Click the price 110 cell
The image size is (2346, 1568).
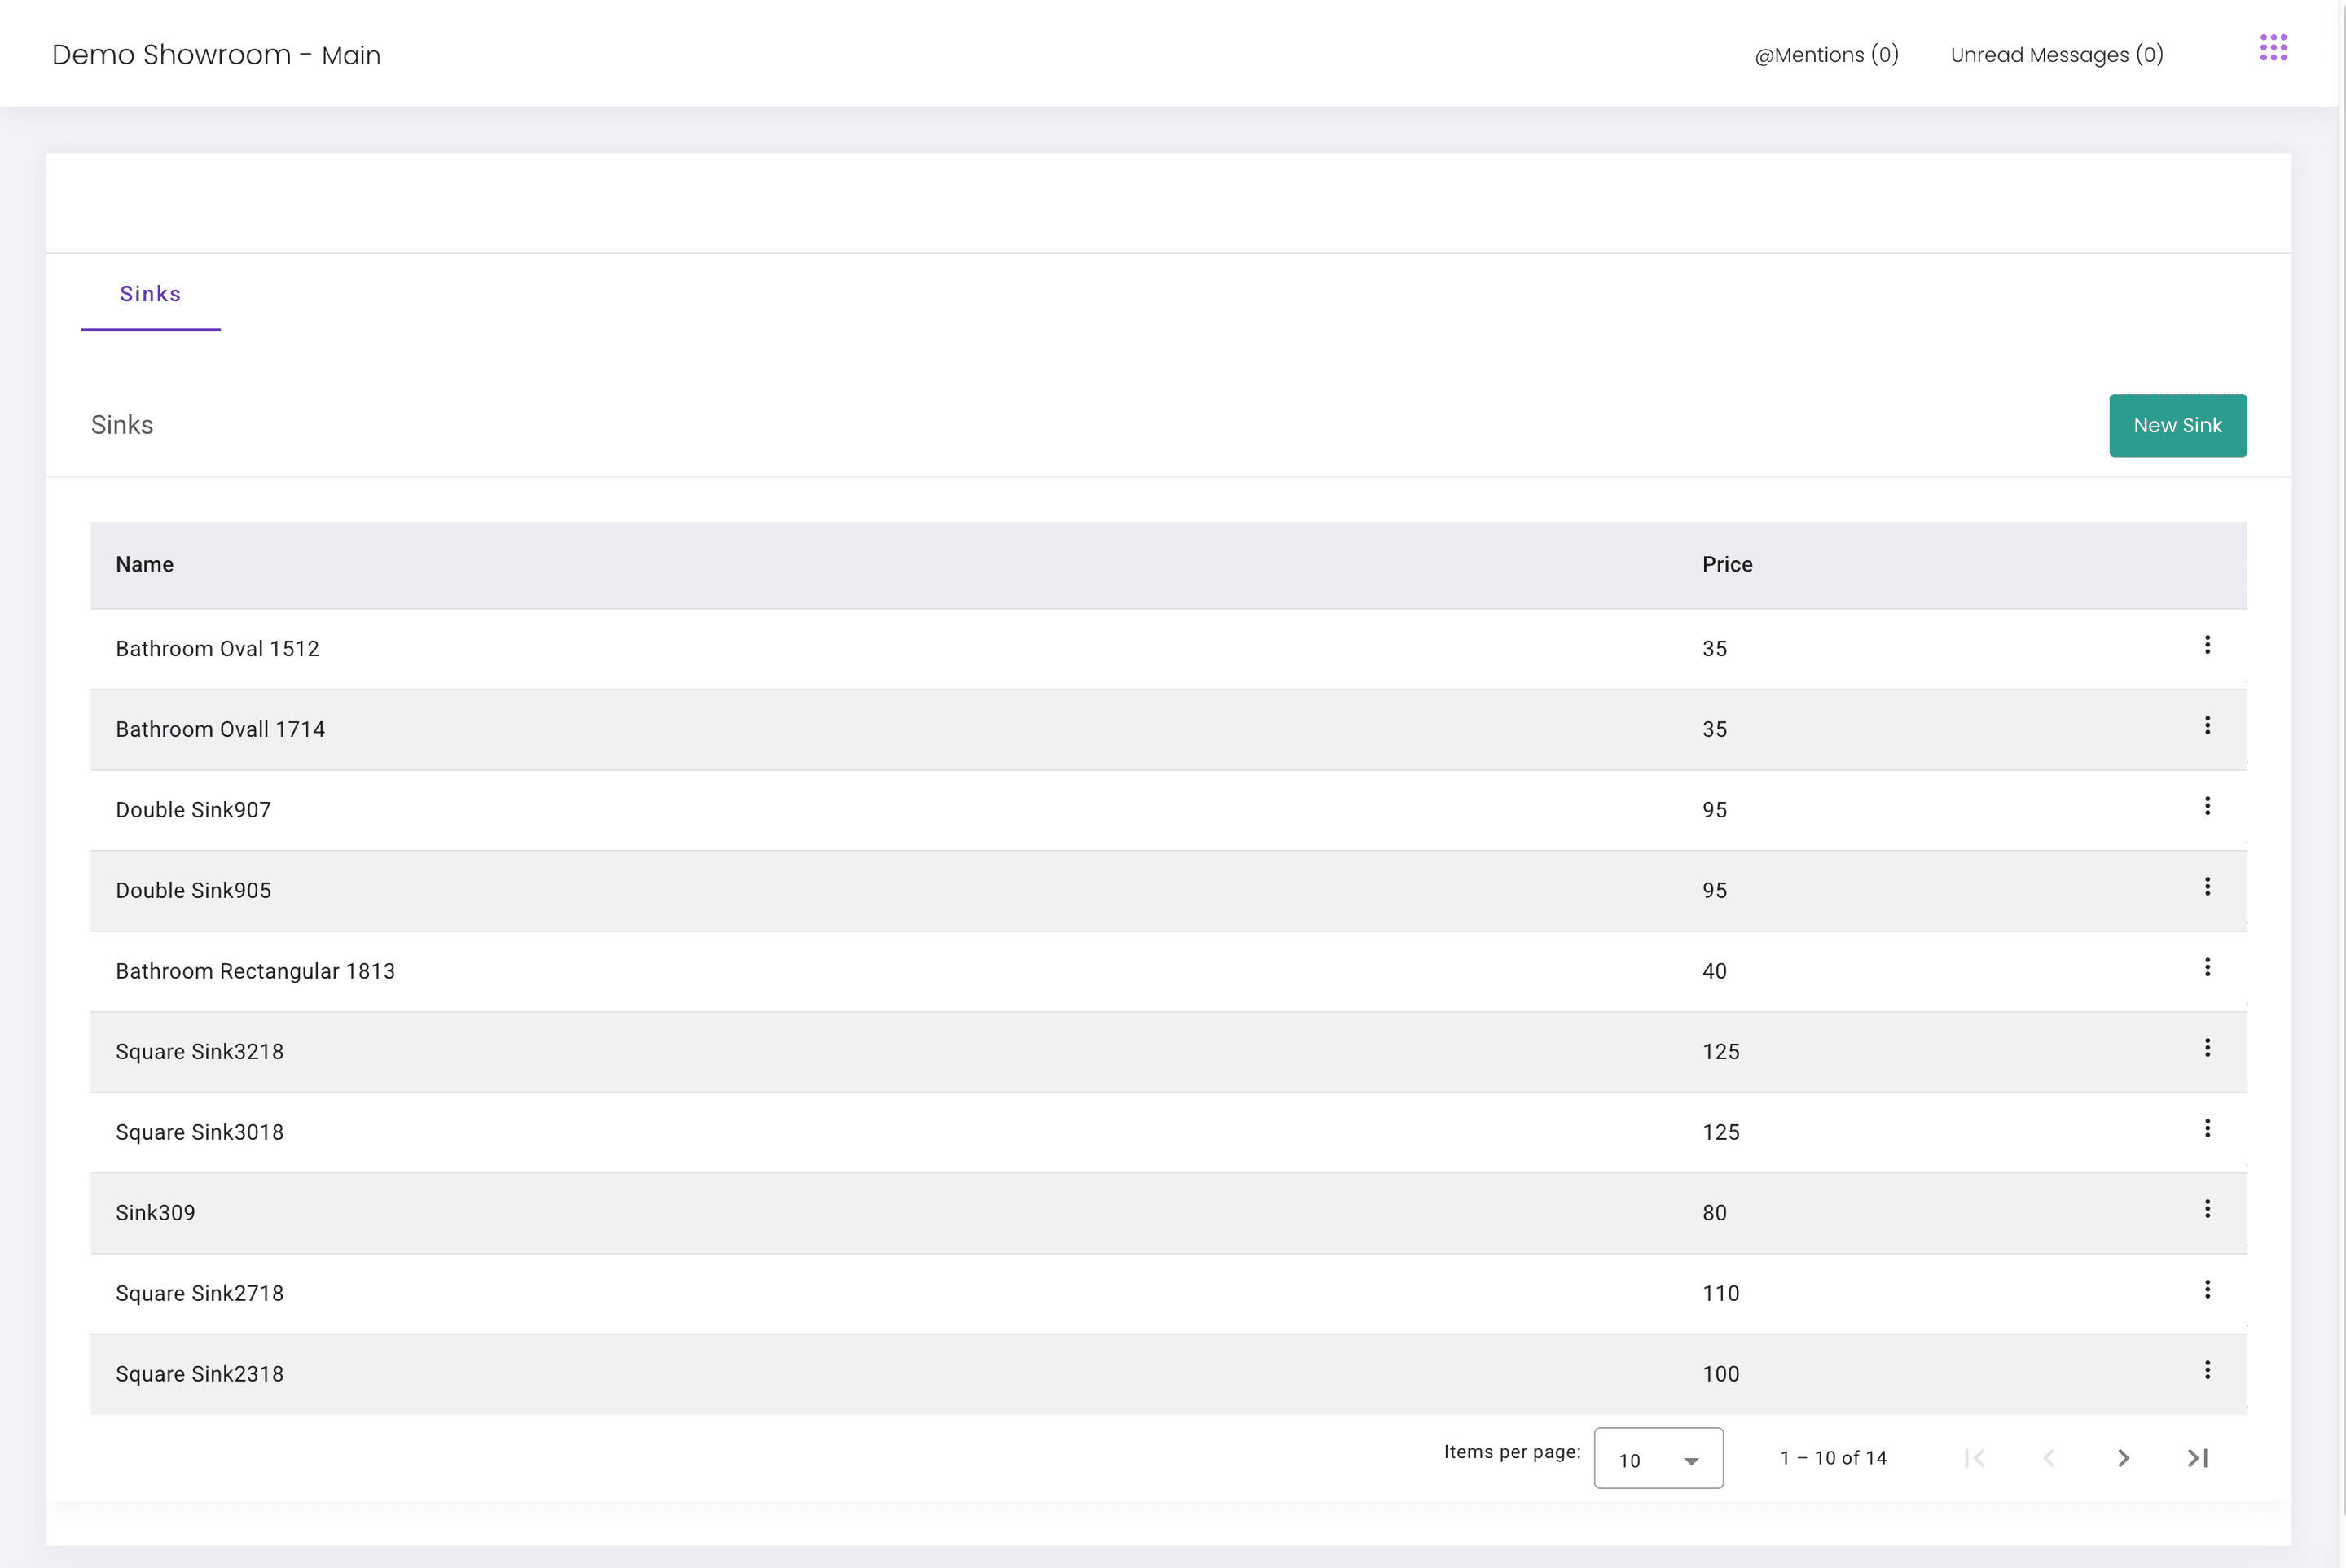point(1720,1294)
